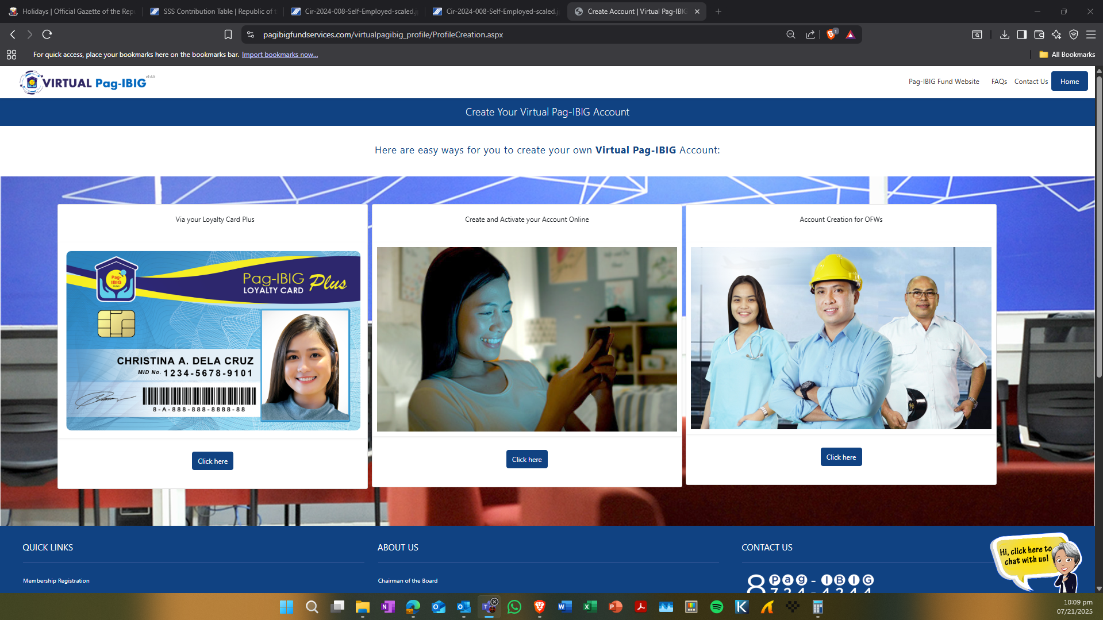
Task: Switch to Holidays Official Gazette tab
Action: tap(72, 11)
